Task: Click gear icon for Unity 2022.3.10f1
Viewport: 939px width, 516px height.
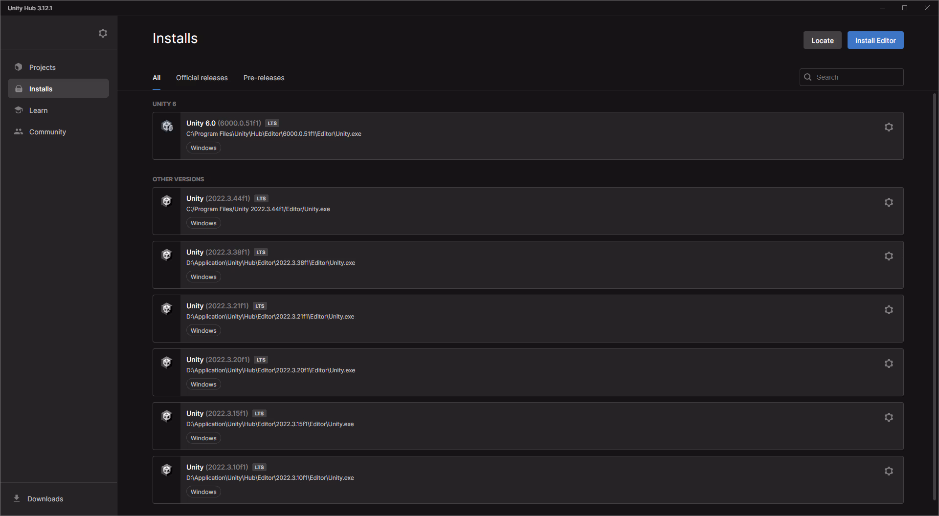Action: pyautogui.click(x=889, y=471)
